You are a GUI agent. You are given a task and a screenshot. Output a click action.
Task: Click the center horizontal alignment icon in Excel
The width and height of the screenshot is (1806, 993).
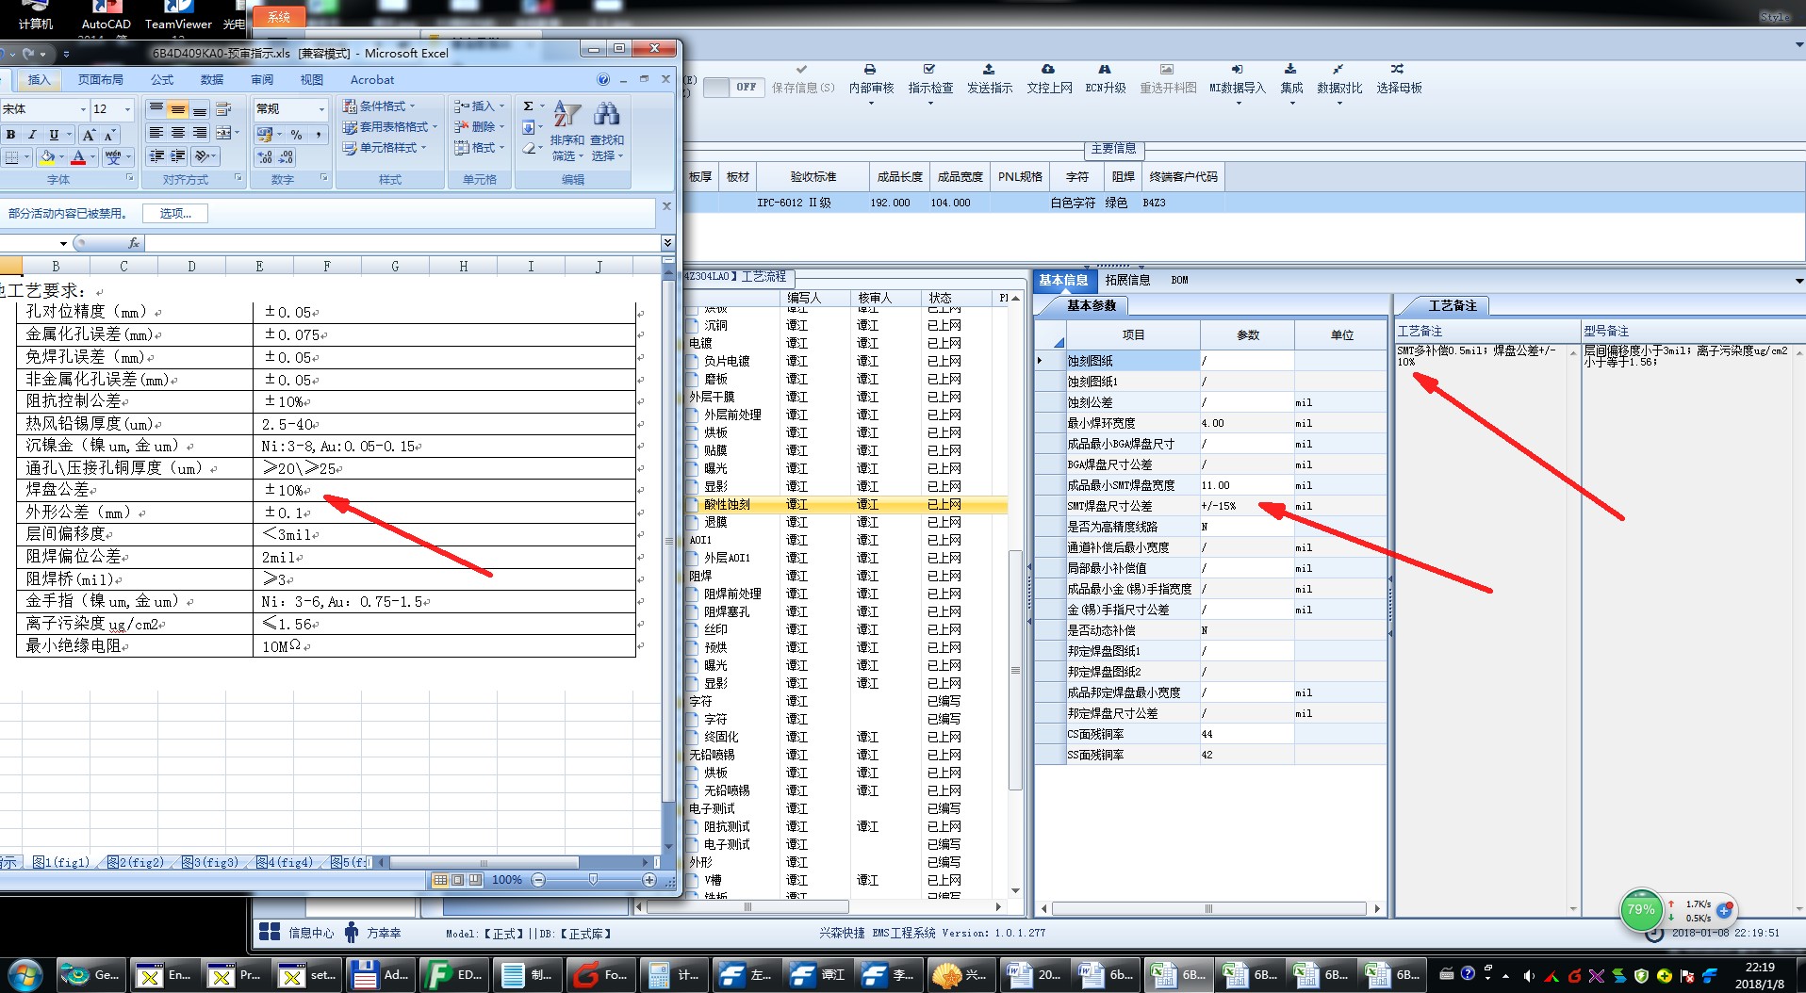point(178,133)
